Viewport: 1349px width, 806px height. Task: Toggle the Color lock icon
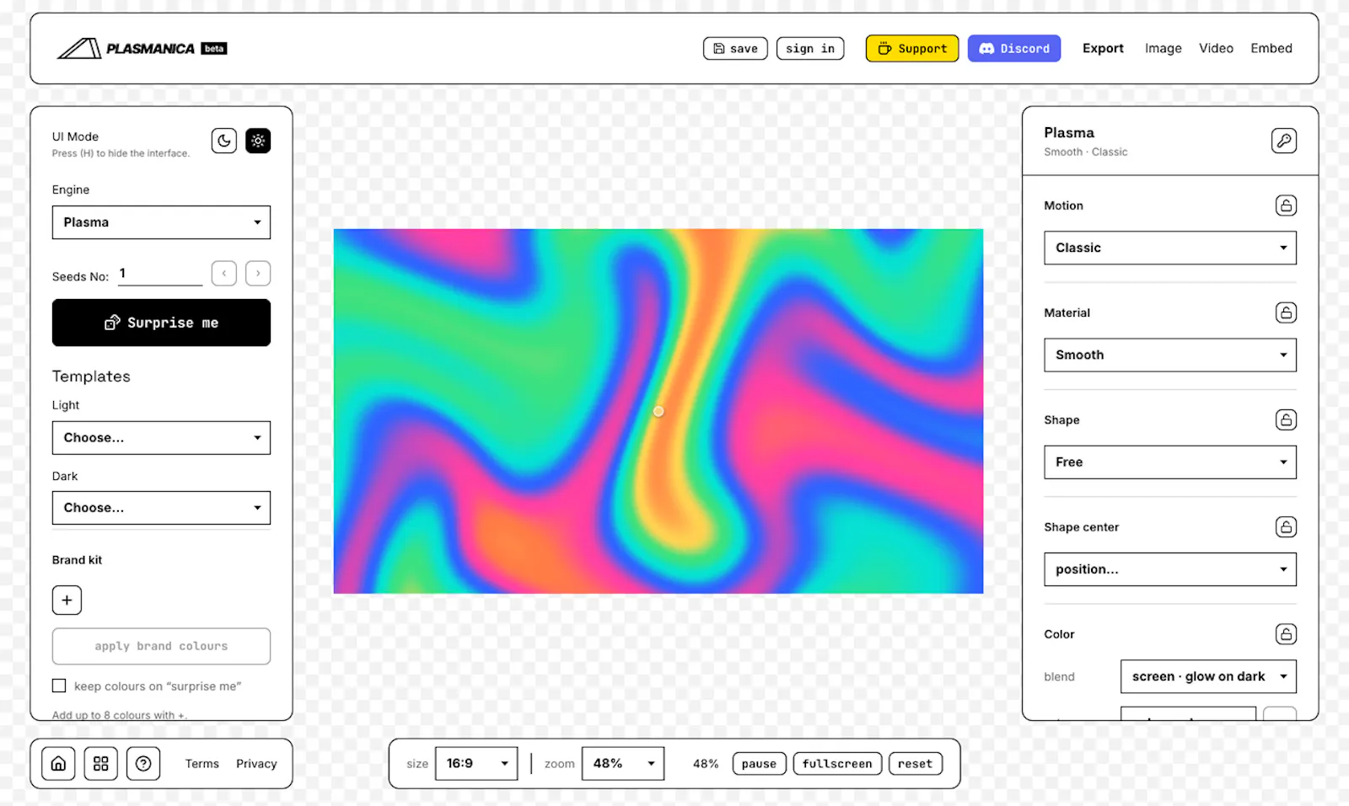[x=1286, y=634]
